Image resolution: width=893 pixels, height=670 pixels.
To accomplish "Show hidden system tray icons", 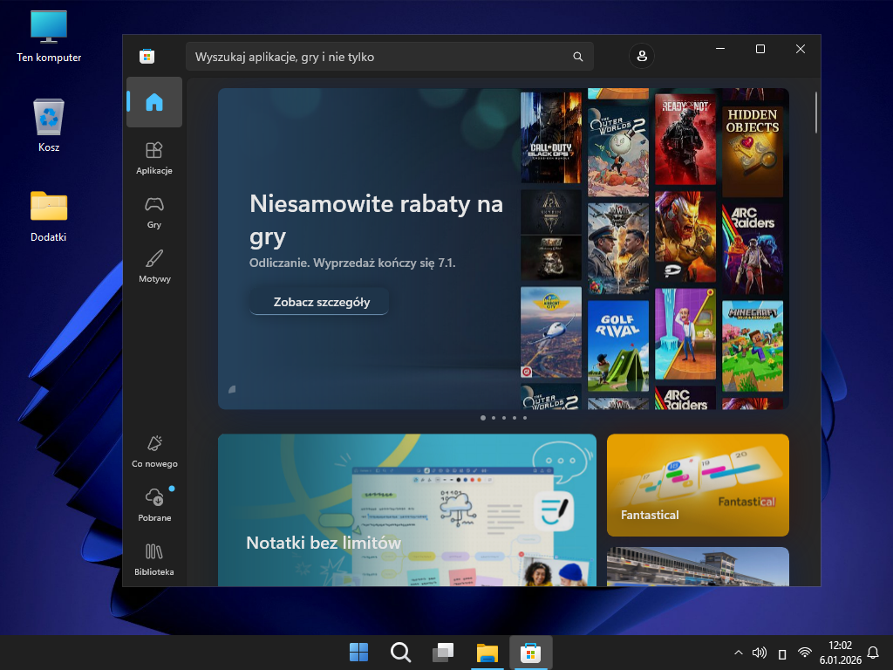I will click(739, 653).
